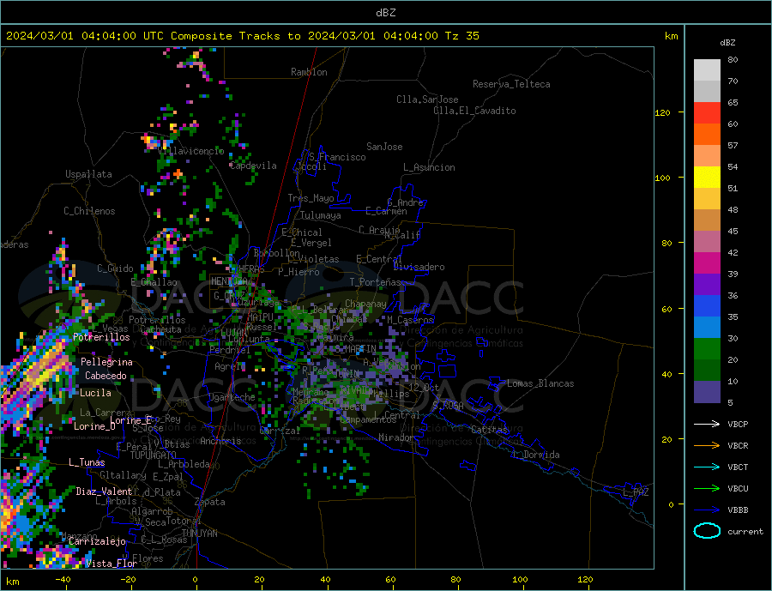The height and width of the screenshot is (591, 772).
Task: Click the C_Chilenos map label
Action: 89,211
